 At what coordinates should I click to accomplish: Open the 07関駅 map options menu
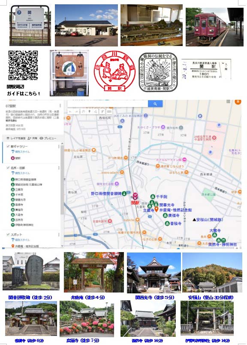coord(60,106)
